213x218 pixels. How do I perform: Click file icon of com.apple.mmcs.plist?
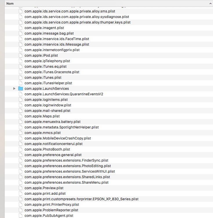[x=21, y=133]
